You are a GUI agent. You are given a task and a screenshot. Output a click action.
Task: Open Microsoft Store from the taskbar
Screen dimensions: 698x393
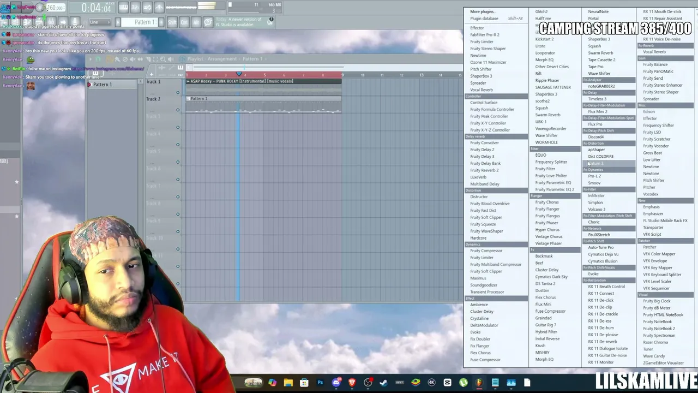click(304, 383)
